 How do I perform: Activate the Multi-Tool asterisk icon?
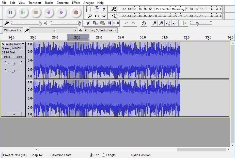pos(104,16)
